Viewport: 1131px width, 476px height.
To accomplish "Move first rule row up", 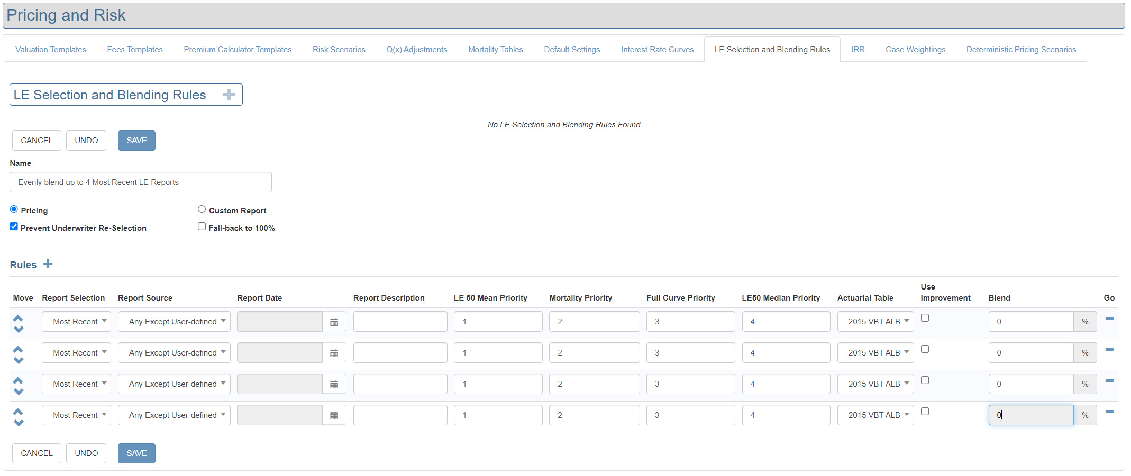I will click(18, 318).
